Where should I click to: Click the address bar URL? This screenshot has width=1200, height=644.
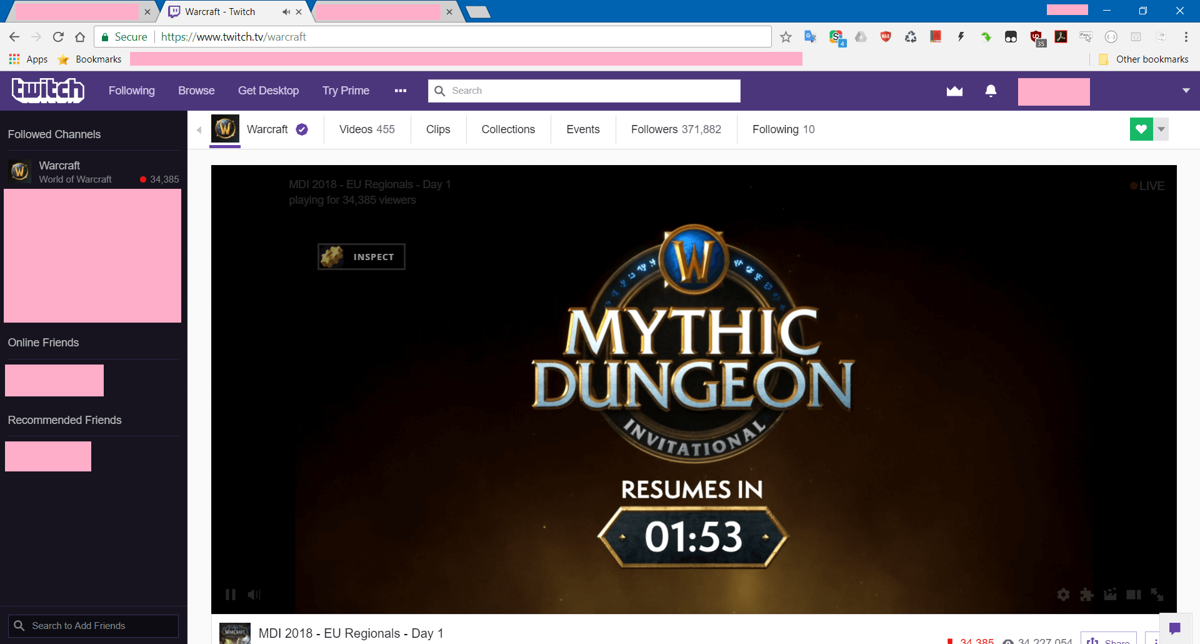pos(234,37)
